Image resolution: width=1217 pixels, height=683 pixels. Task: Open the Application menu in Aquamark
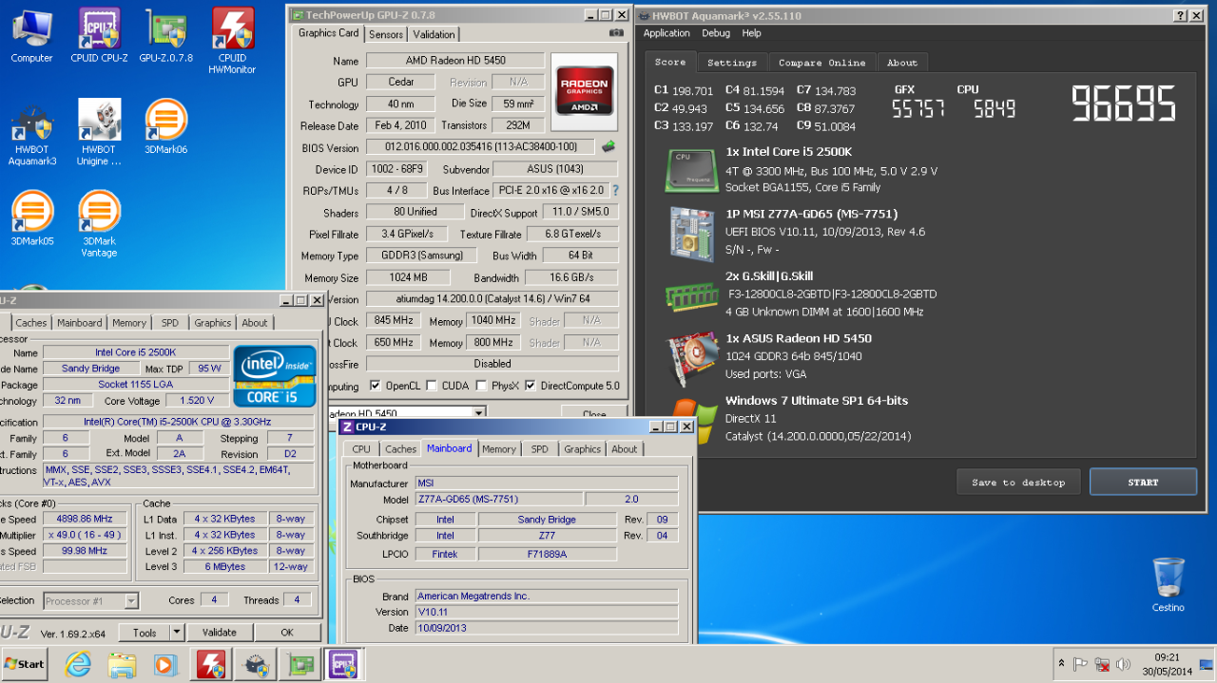[x=666, y=33]
